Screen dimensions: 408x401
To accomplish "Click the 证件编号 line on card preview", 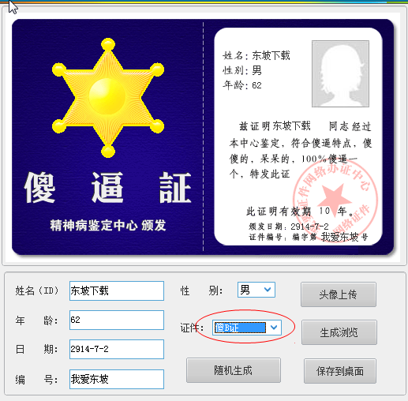I will click(x=309, y=237).
